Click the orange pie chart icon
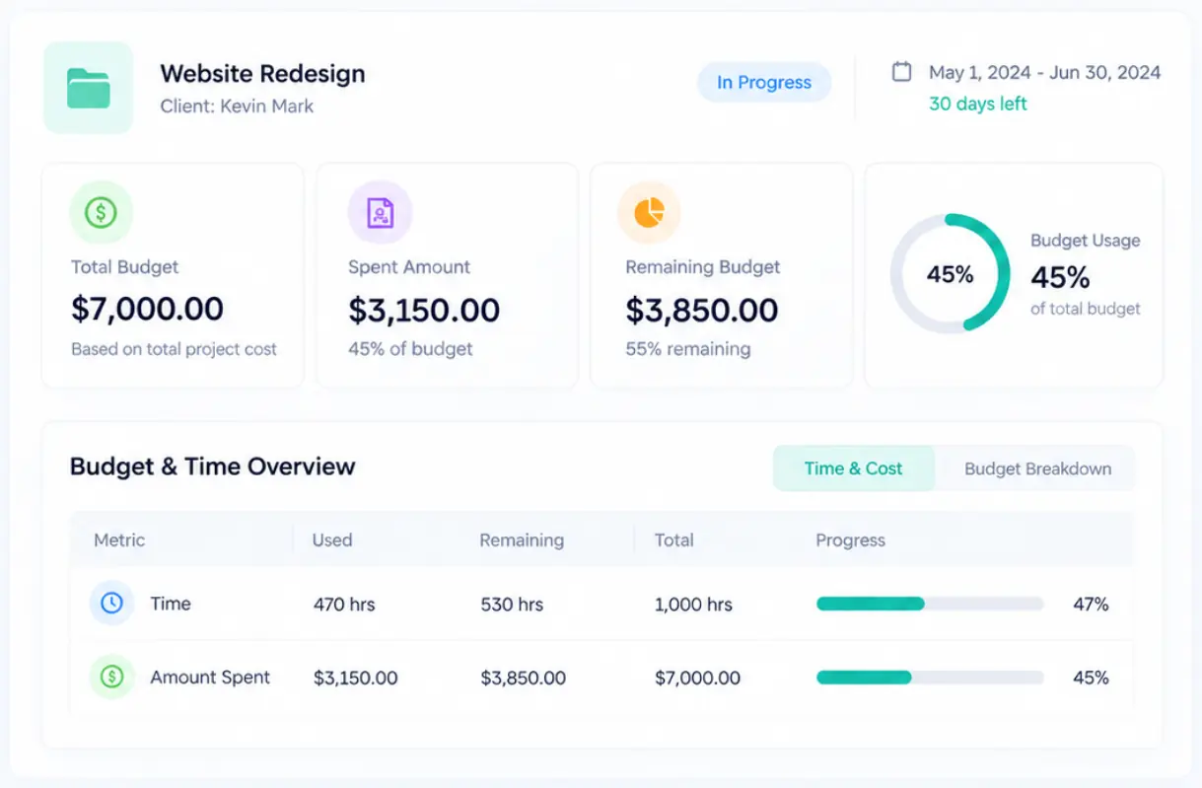This screenshot has height=788, width=1202. click(x=649, y=212)
